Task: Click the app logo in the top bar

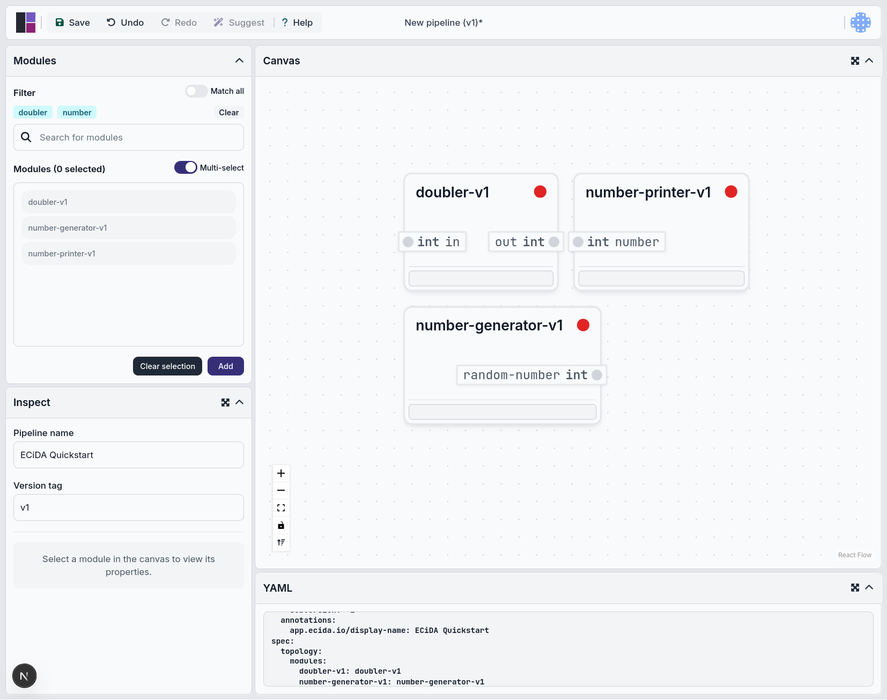Action: coord(26,23)
